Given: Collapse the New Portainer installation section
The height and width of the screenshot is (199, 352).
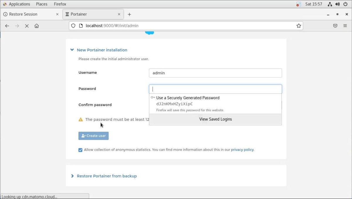Looking at the screenshot, I should point(72,50).
